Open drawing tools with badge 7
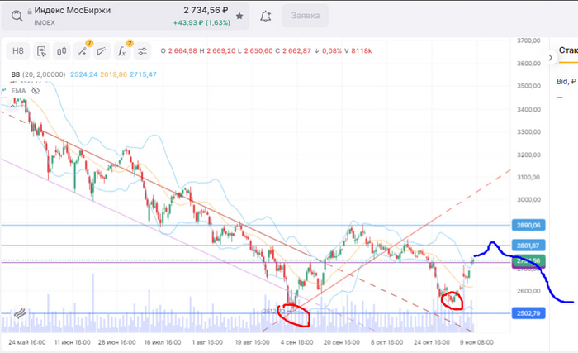This screenshot has height=353, width=578. pyautogui.click(x=82, y=51)
